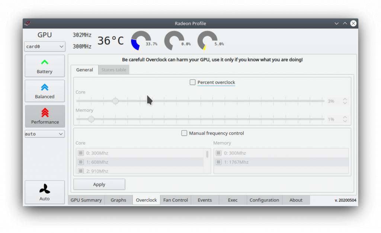Expand the auto power level dropdown
This screenshot has height=233, width=381.
45,134
